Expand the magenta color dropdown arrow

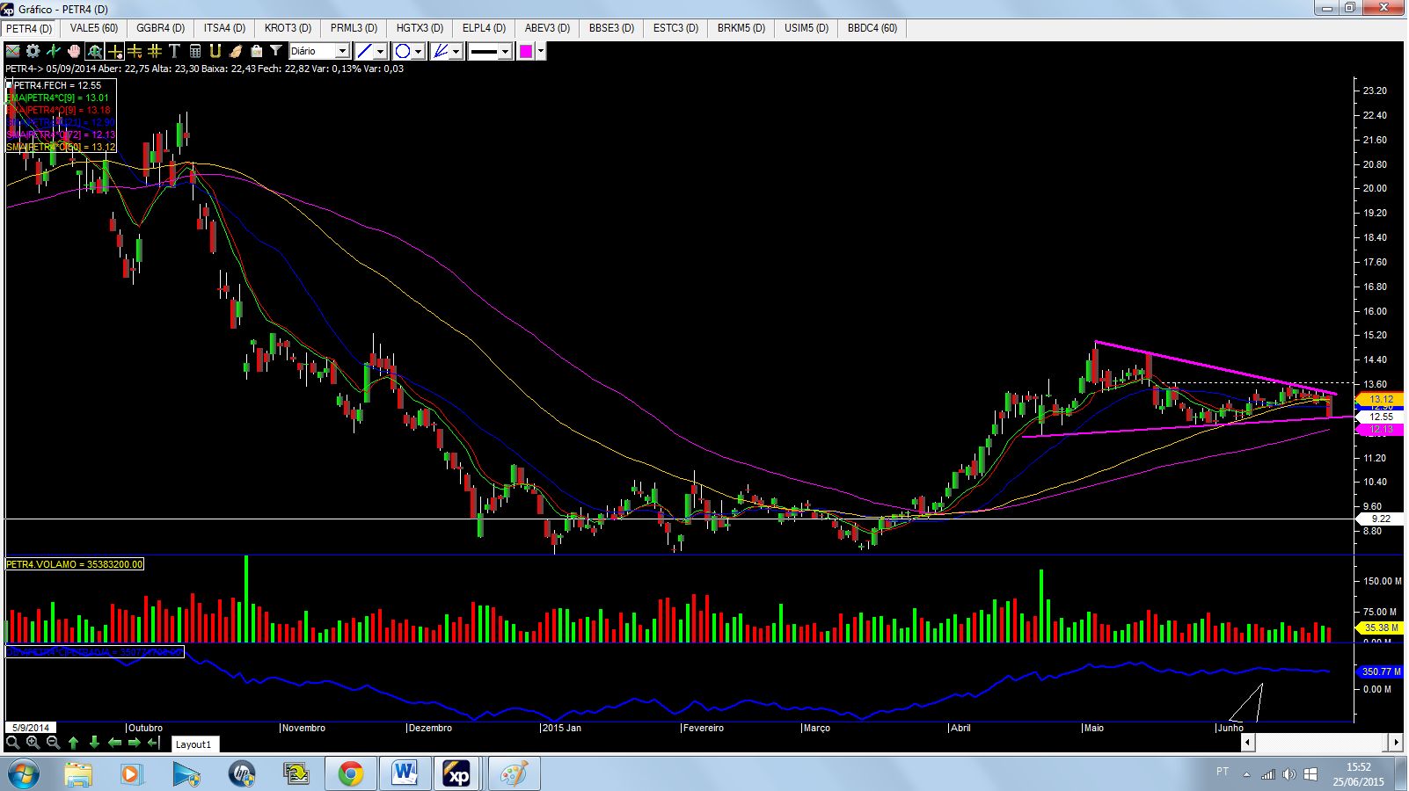coord(541,51)
